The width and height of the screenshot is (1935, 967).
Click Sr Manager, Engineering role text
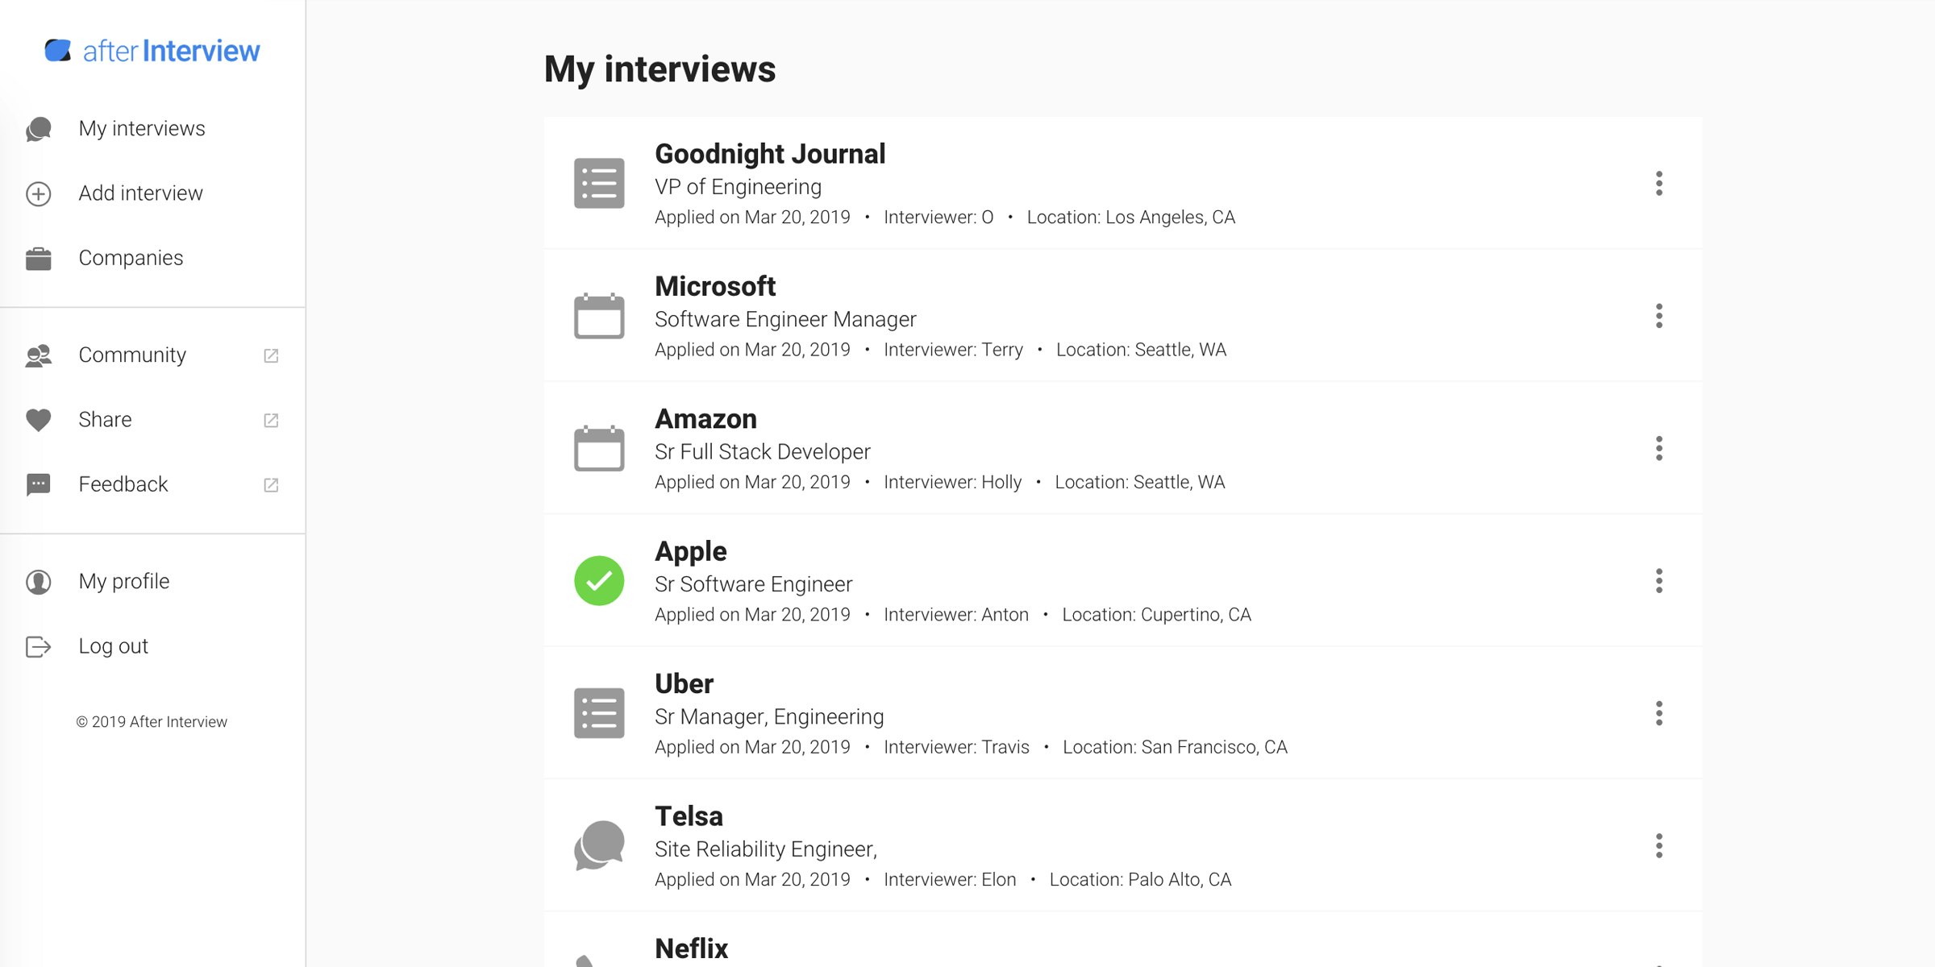tap(769, 716)
